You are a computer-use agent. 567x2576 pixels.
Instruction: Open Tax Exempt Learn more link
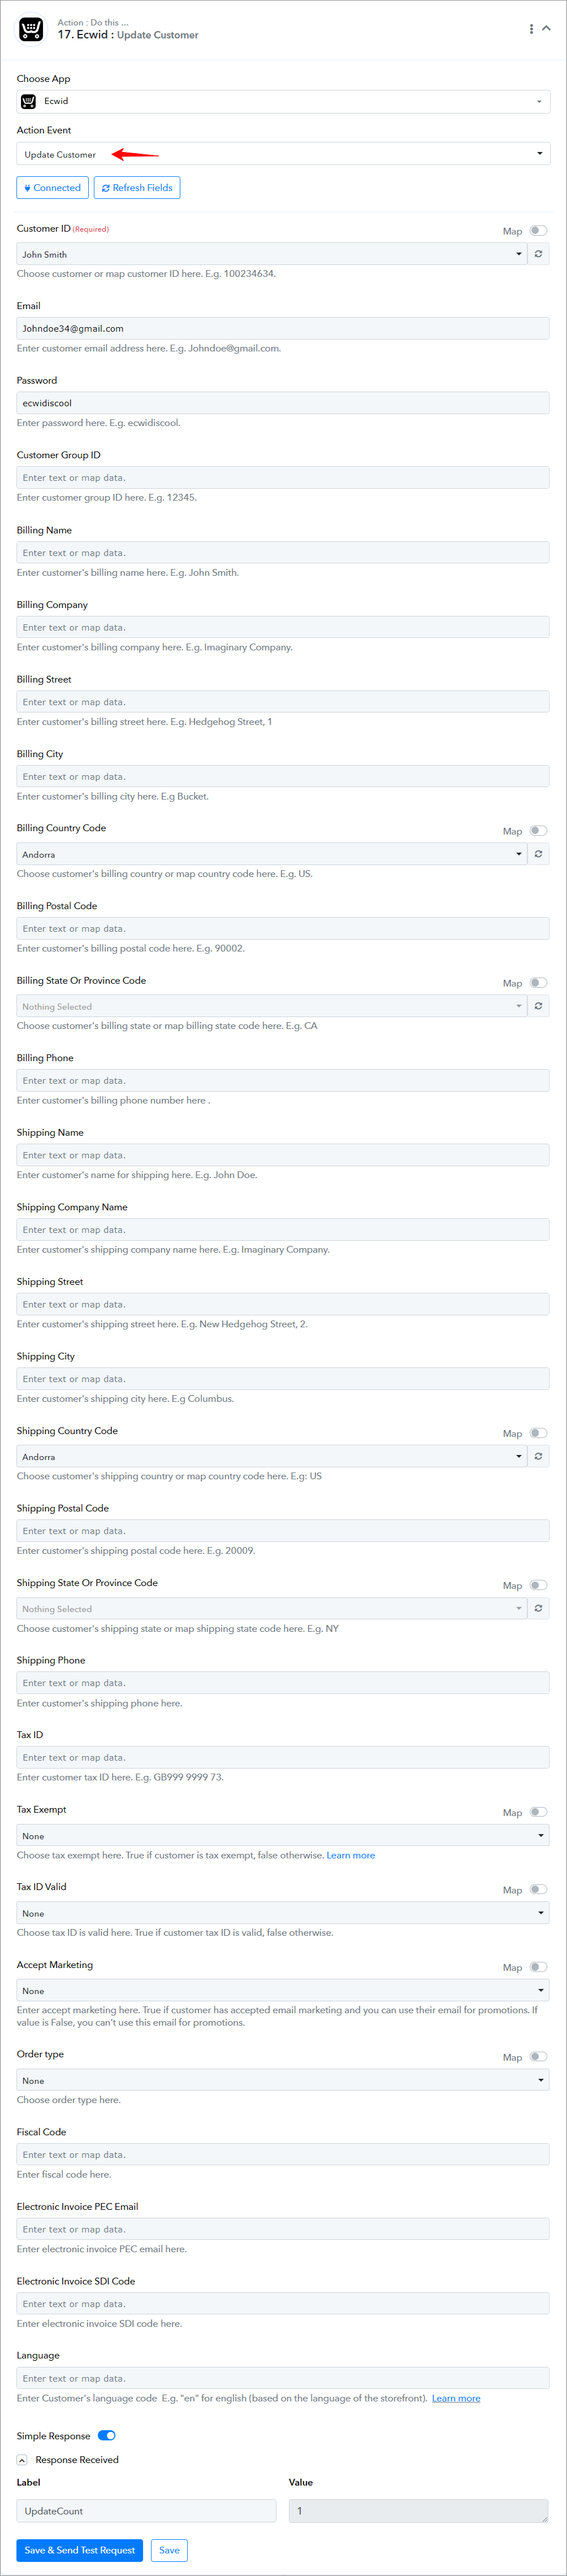coord(351,1856)
